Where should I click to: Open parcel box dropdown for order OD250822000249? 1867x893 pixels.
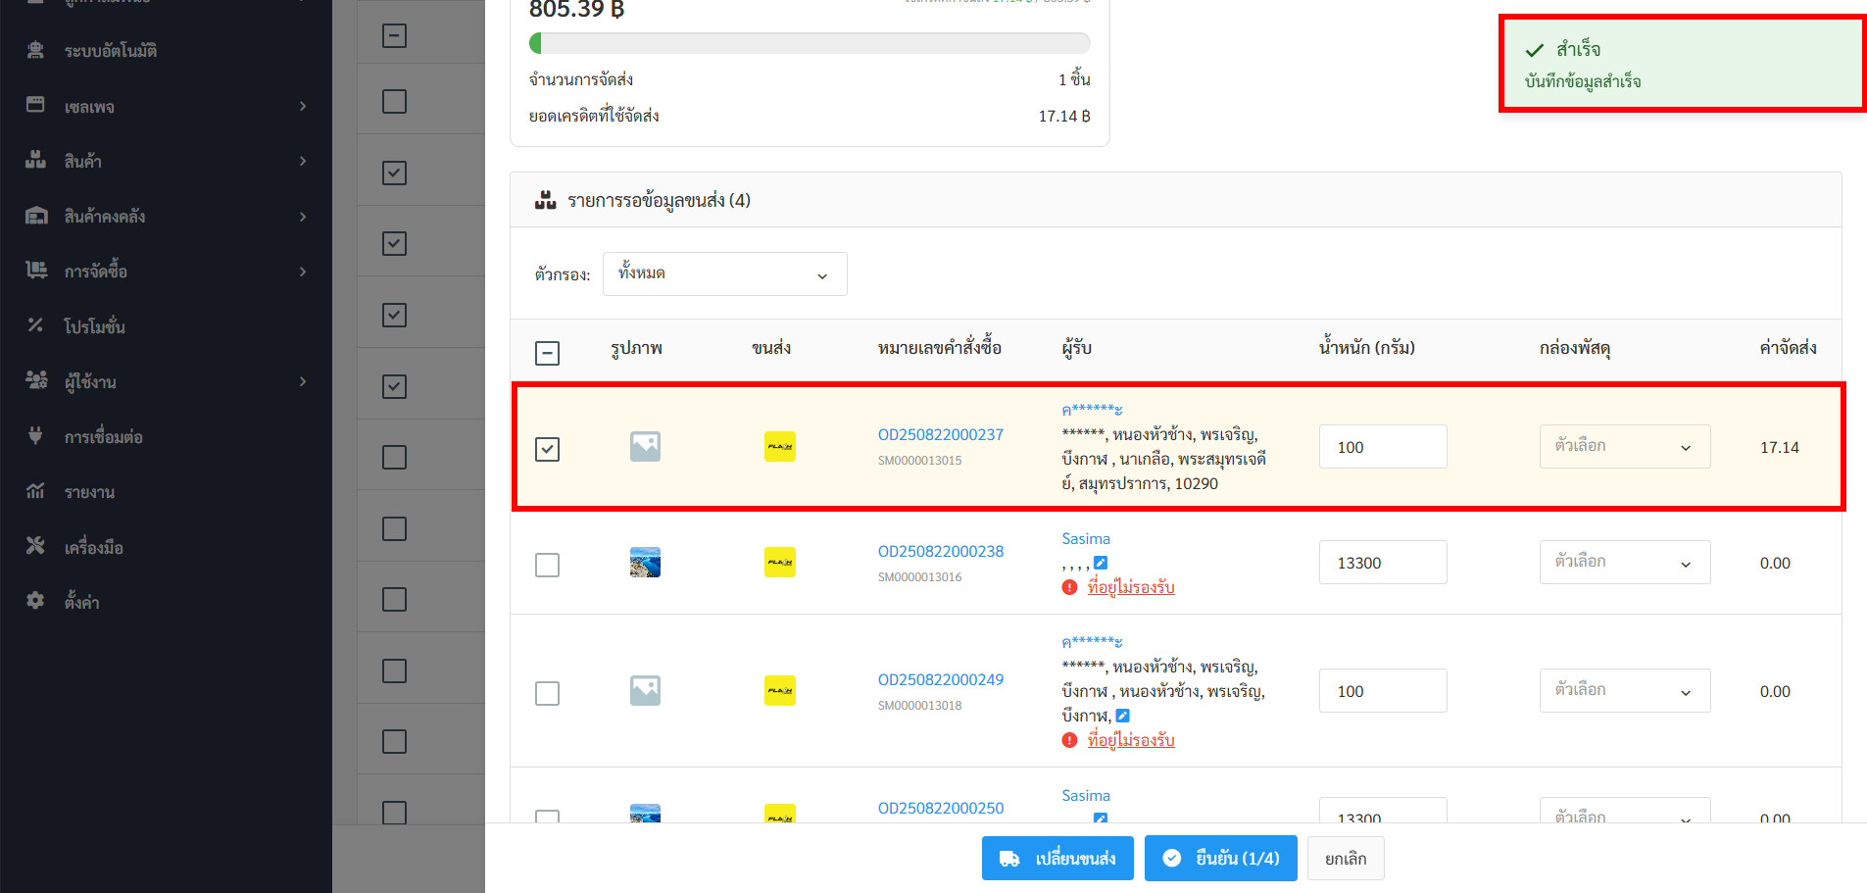[x=1624, y=691]
